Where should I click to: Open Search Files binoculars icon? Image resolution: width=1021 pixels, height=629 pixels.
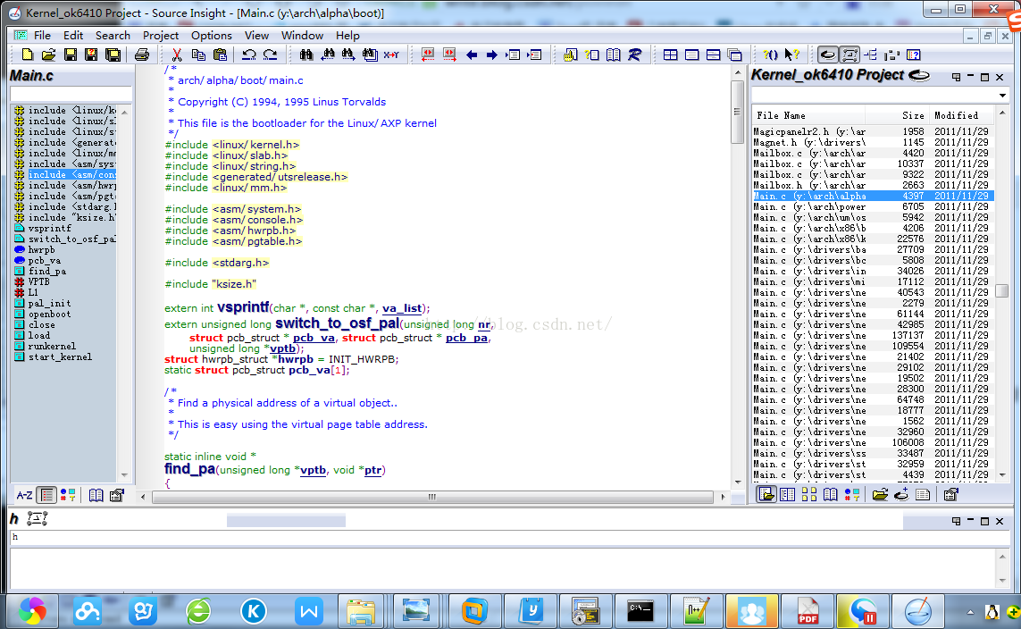point(370,55)
